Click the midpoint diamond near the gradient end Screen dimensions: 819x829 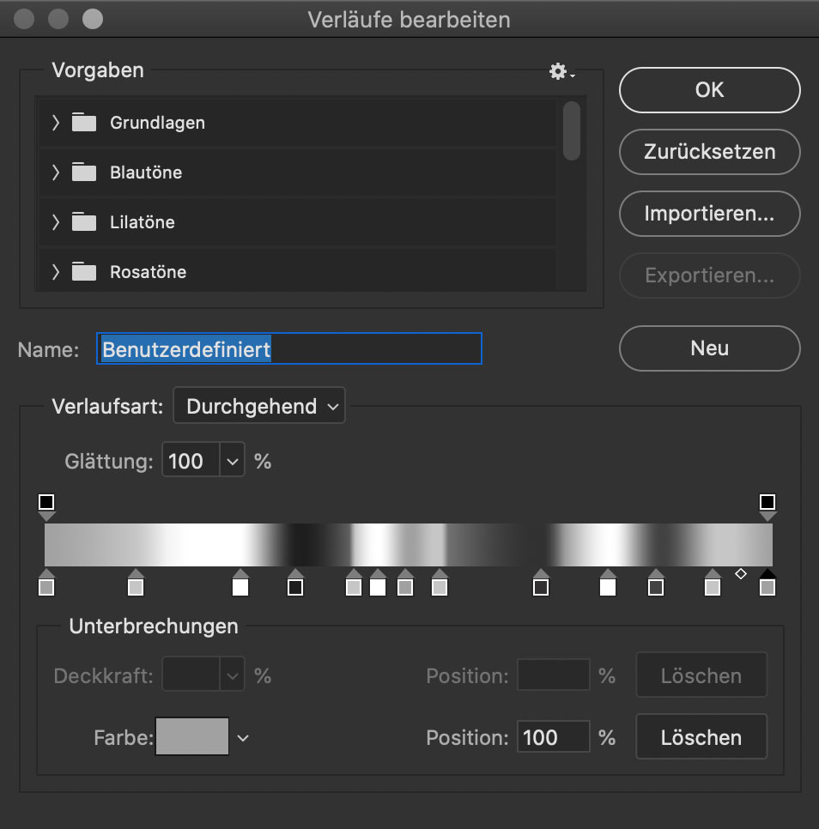(x=741, y=573)
